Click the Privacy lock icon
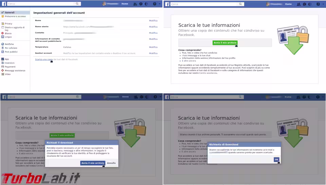The height and width of the screenshot is (185, 326). click(2, 24)
